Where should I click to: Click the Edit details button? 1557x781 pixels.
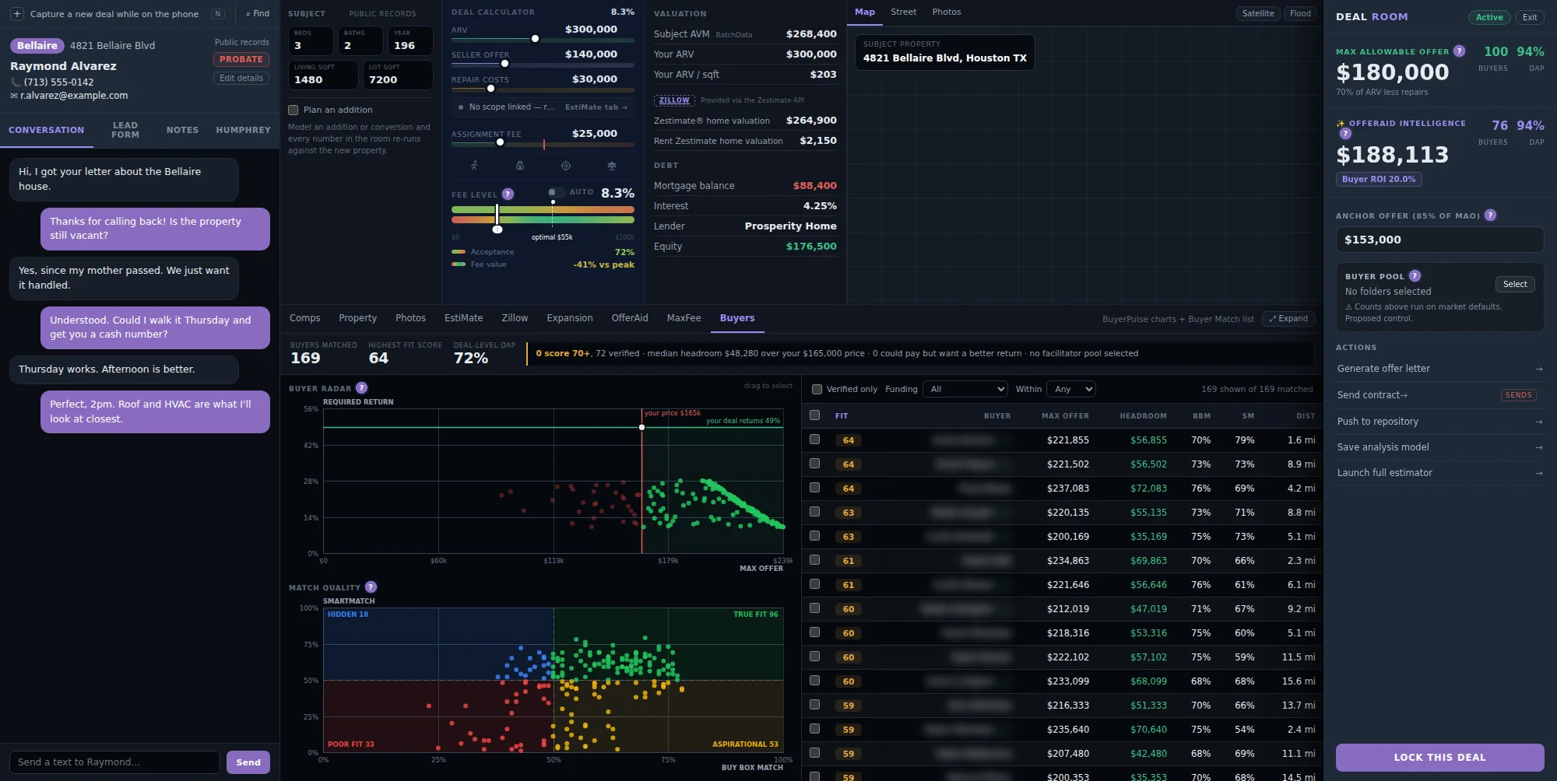[241, 78]
